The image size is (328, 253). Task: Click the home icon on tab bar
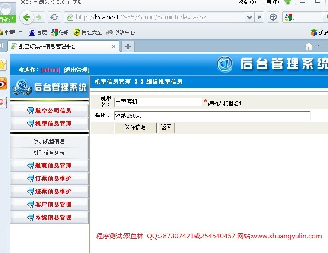coord(309,46)
